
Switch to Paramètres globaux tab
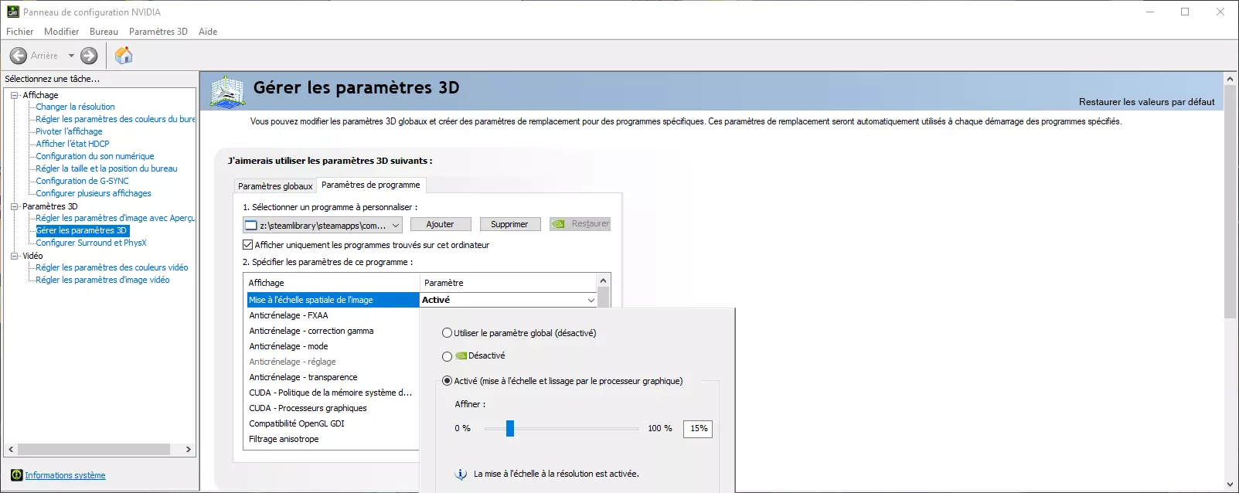[275, 186]
